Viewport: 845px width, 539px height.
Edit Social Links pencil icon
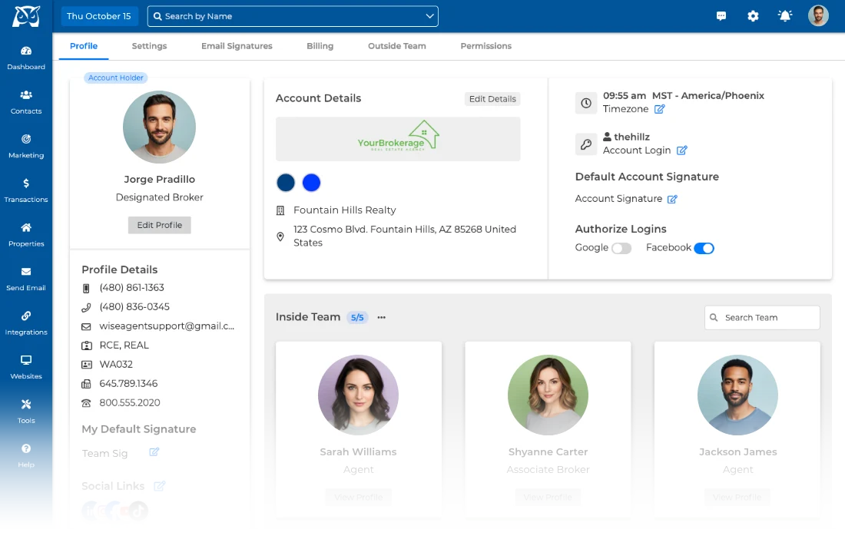(159, 486)
